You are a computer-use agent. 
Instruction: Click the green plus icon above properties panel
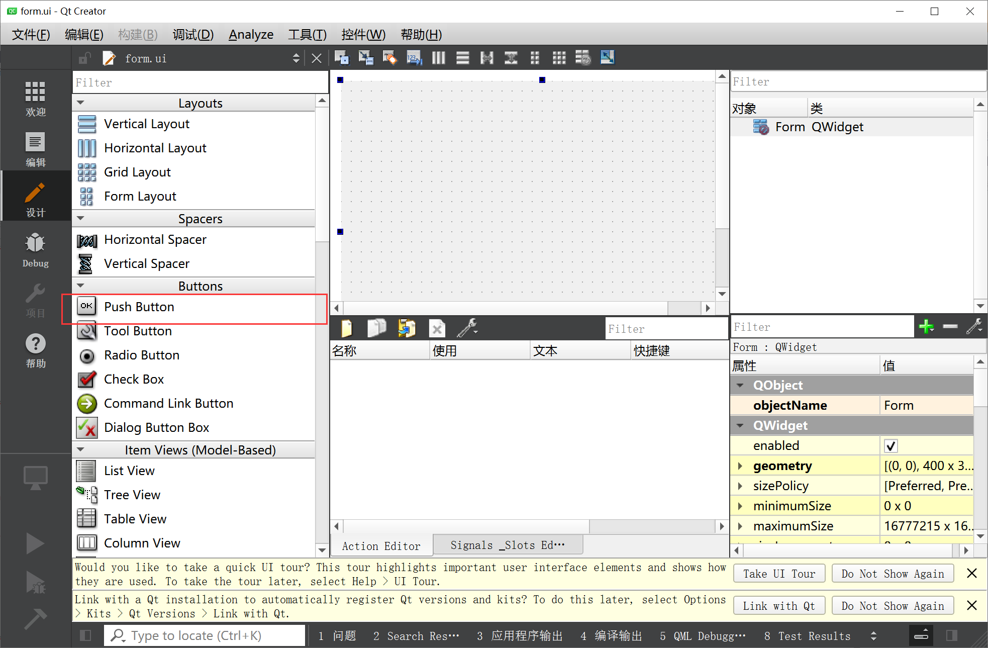(x=926, y=326)
